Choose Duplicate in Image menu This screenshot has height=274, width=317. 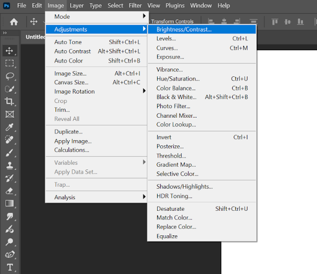(97, 132)
